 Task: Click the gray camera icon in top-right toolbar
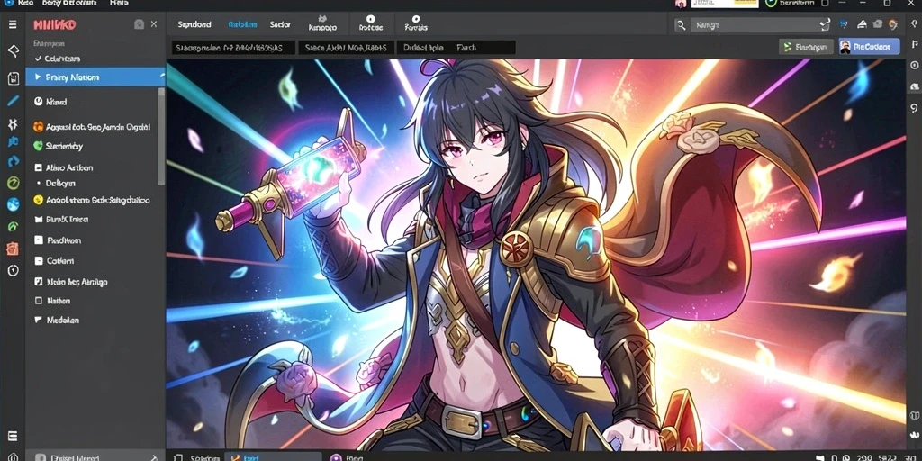pos(878,24)
